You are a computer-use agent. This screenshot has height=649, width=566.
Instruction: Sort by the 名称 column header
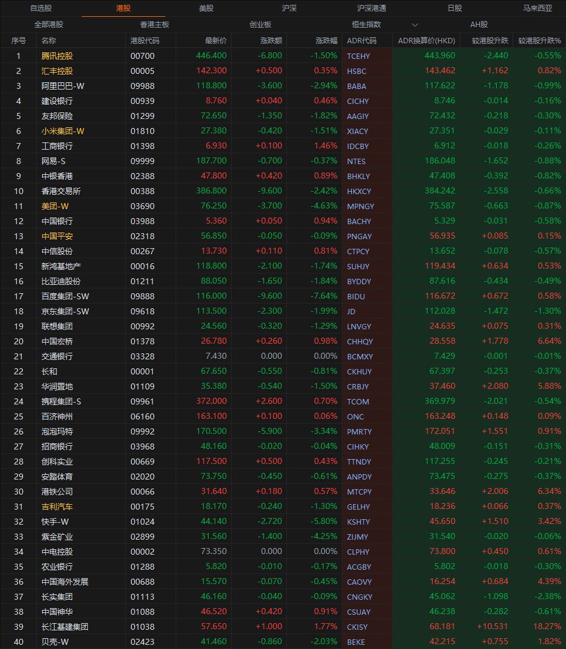[49, 41]
